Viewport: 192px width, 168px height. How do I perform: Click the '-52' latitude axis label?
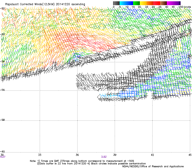pyautogui.click(x=2, y=34)
